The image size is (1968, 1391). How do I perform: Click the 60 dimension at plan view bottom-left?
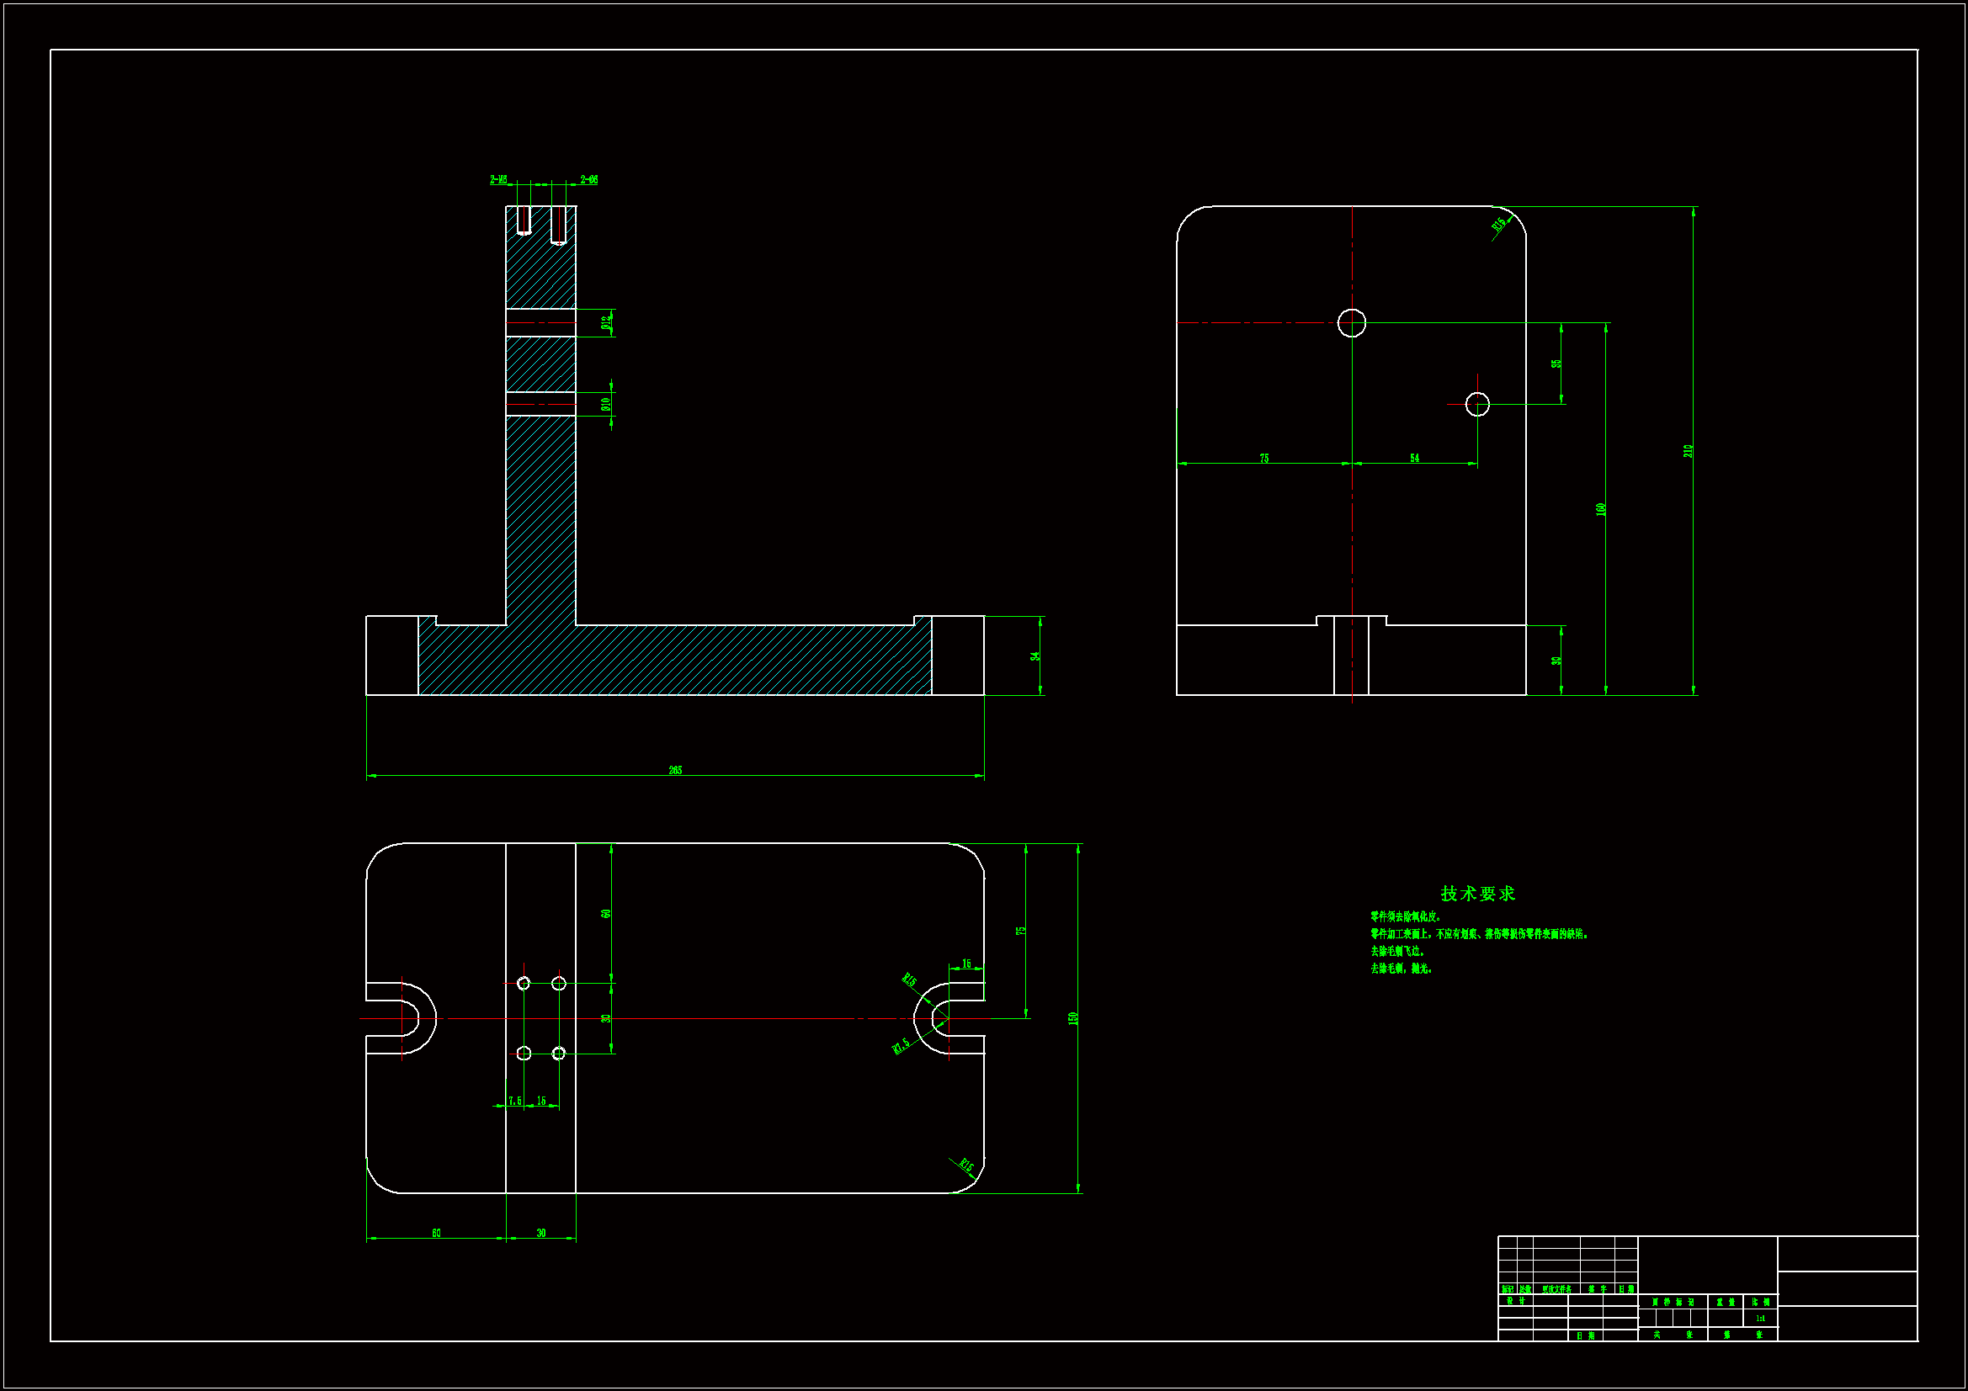(x=436, y=1234)
